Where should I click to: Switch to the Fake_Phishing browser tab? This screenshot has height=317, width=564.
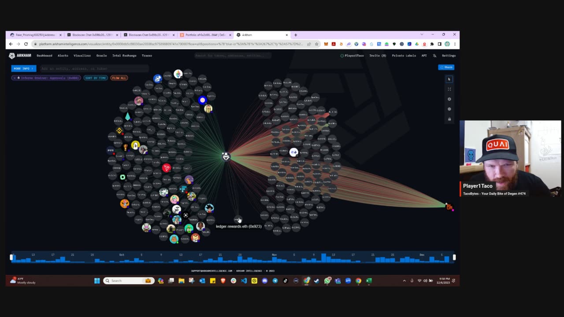[35, 35]
